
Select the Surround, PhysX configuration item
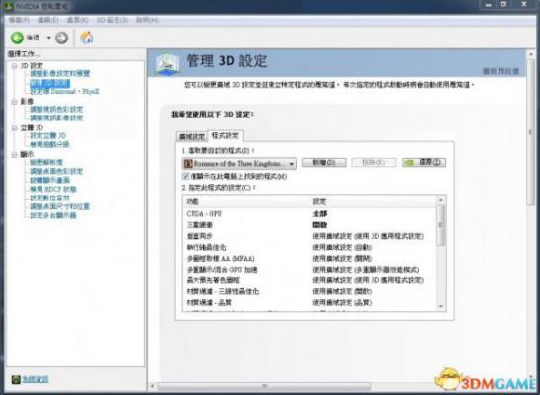point(64,91)
